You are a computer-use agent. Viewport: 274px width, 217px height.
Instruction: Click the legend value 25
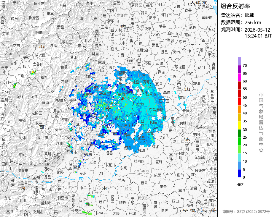[245, 137]
